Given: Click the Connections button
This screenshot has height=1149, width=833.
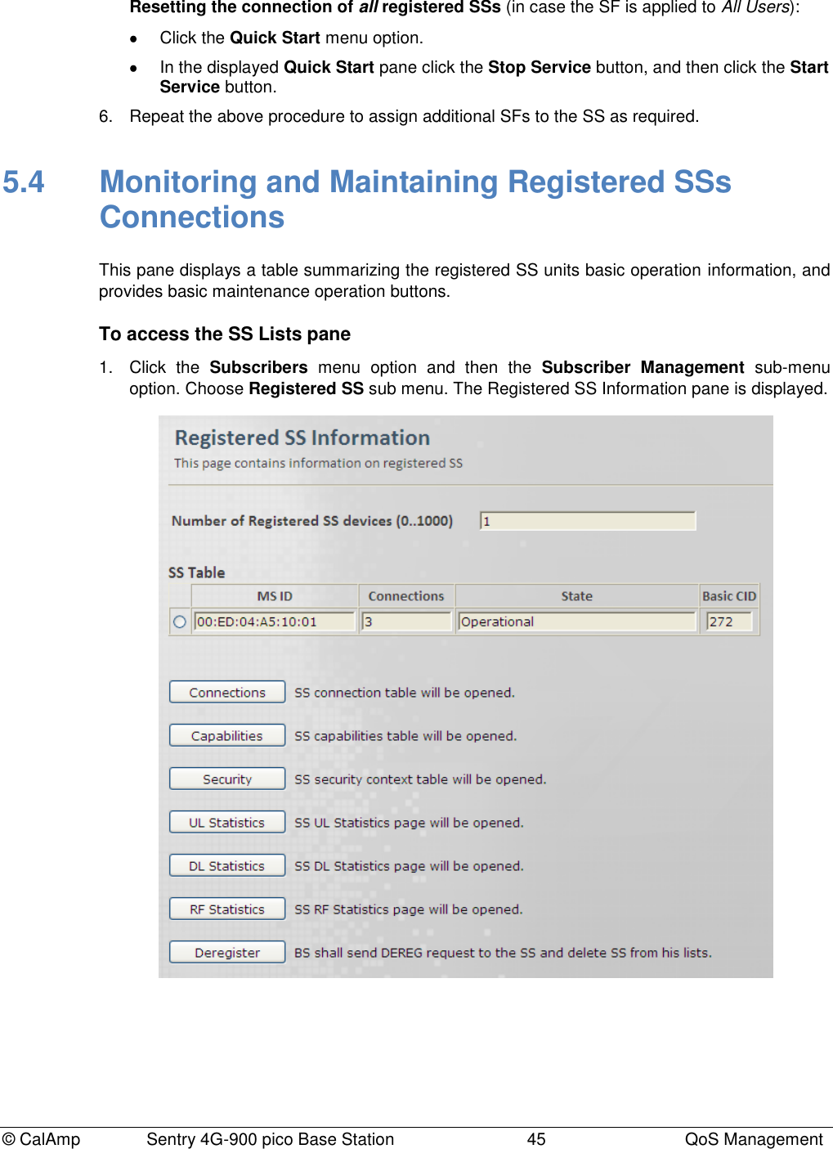Looking at the screenshot, I should point(227,692).
